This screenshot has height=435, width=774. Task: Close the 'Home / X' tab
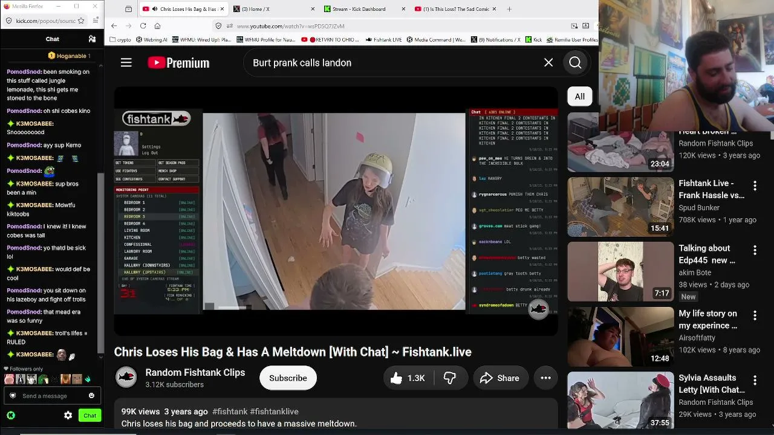313,9
